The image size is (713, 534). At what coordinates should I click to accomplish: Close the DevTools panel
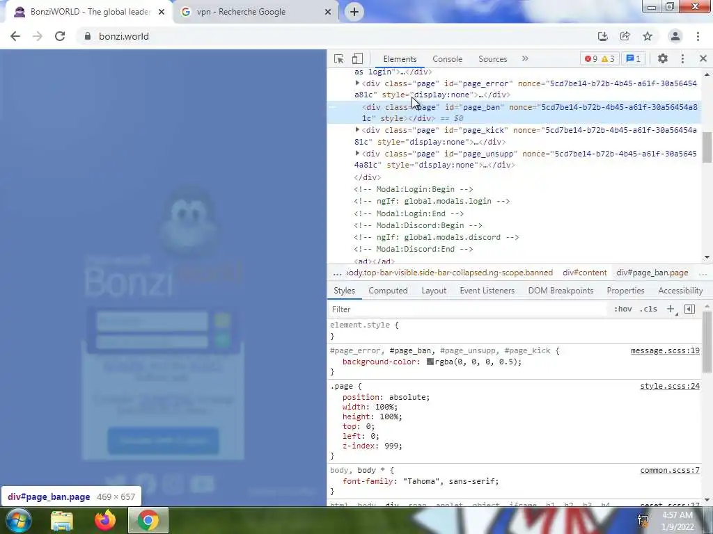(x=703, y=58)
